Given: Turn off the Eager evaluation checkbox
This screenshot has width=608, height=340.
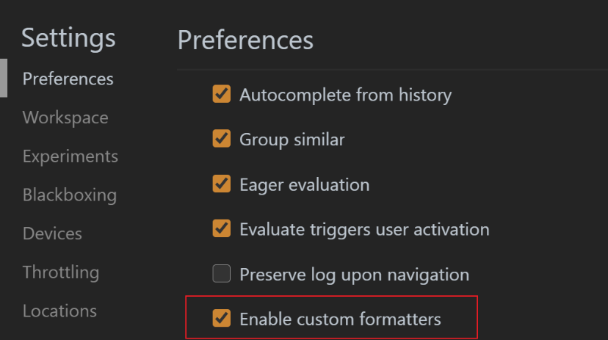Looking at the screenshot, I should [x=222, y=184].
